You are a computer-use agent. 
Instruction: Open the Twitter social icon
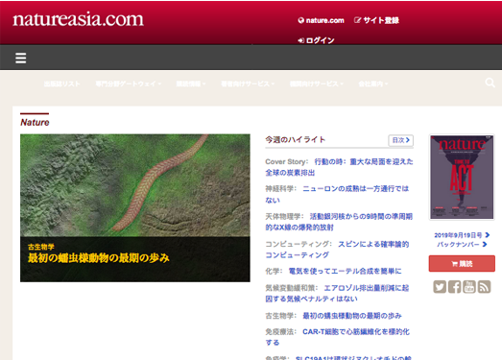(x=440, y=287)
